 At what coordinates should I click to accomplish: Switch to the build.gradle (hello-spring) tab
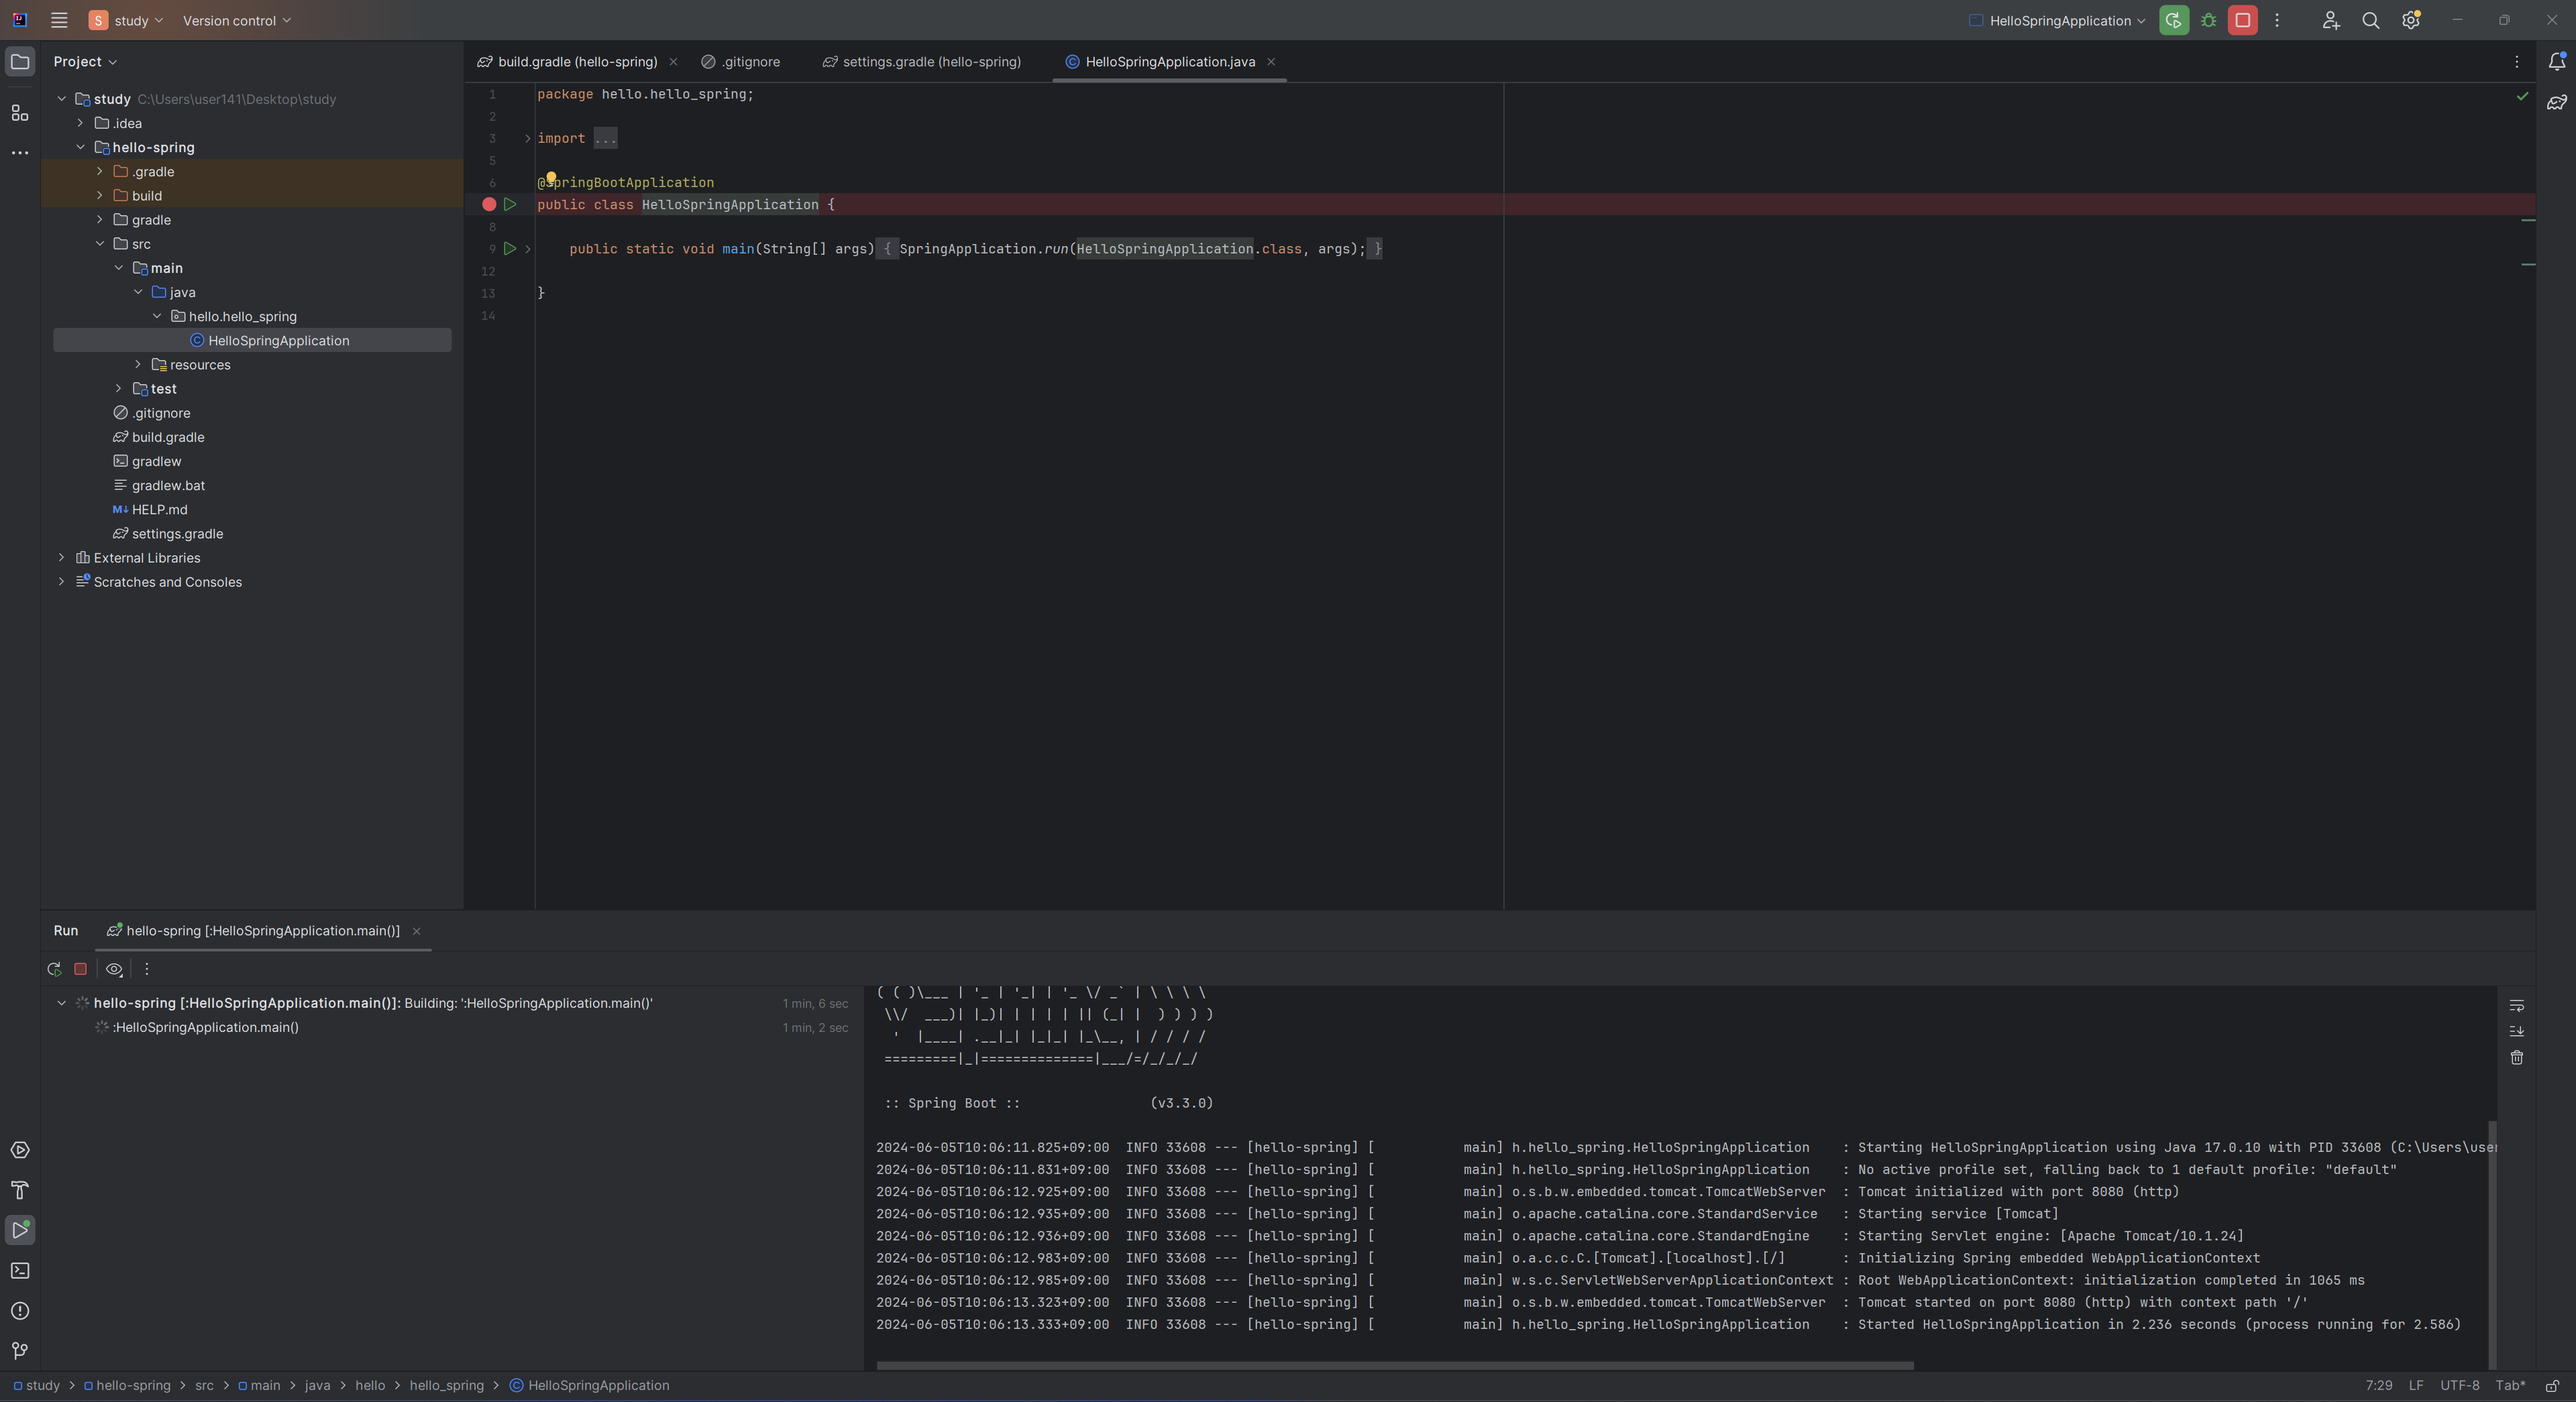pos(576,62)
